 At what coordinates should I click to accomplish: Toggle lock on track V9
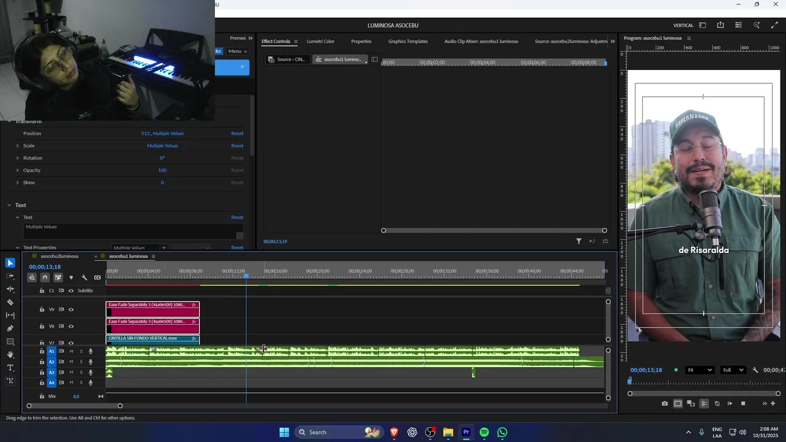point(42,309)
